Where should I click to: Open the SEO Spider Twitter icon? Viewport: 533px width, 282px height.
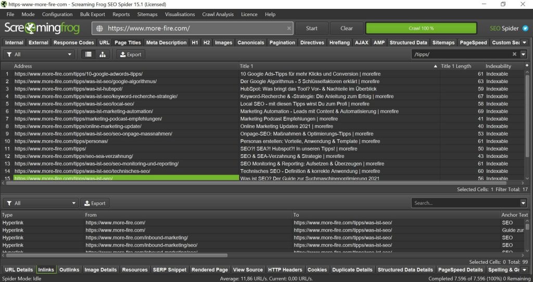pos(526,29)
